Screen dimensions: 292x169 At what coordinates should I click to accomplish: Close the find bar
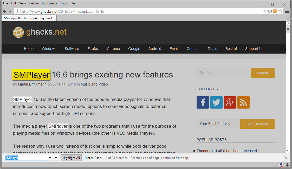pyautogui.click(x=286, y=158)
